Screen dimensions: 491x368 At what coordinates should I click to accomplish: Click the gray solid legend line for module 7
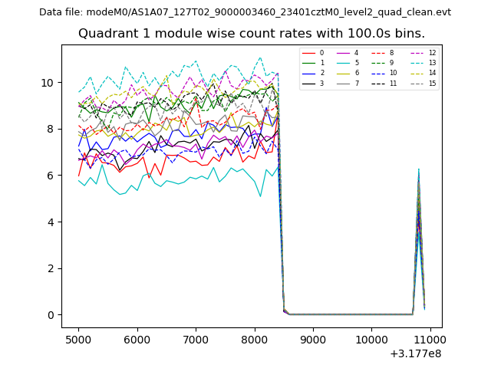[x=343, y=83]
